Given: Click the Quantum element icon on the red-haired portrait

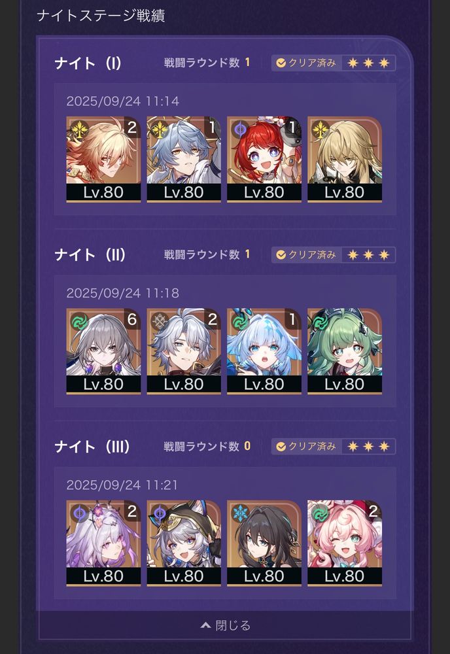Looking at the screenshot, I should point(240,129).
